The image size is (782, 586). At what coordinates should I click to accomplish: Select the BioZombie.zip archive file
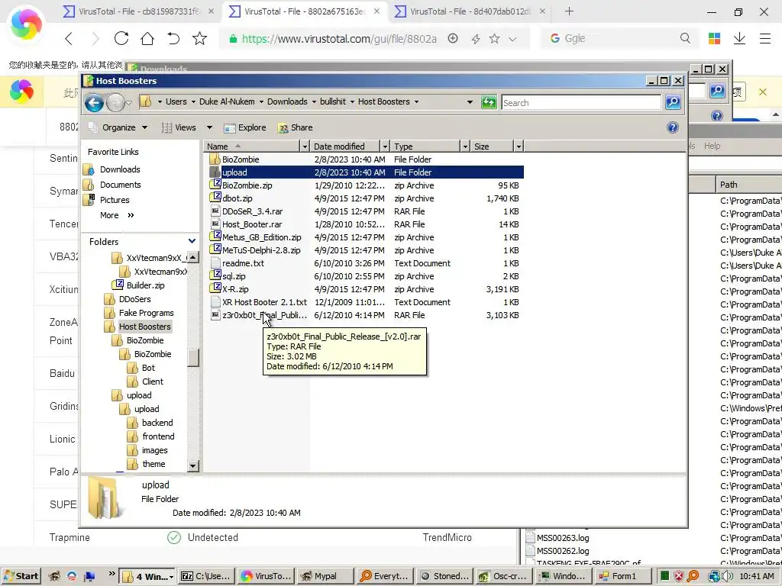pyautogui.click(x=247, y=185)
